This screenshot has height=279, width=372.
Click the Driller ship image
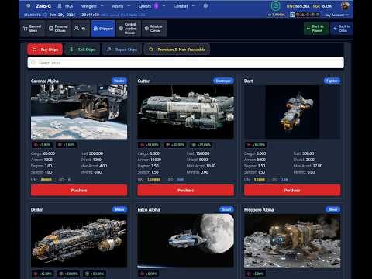[x=79, y=241]
